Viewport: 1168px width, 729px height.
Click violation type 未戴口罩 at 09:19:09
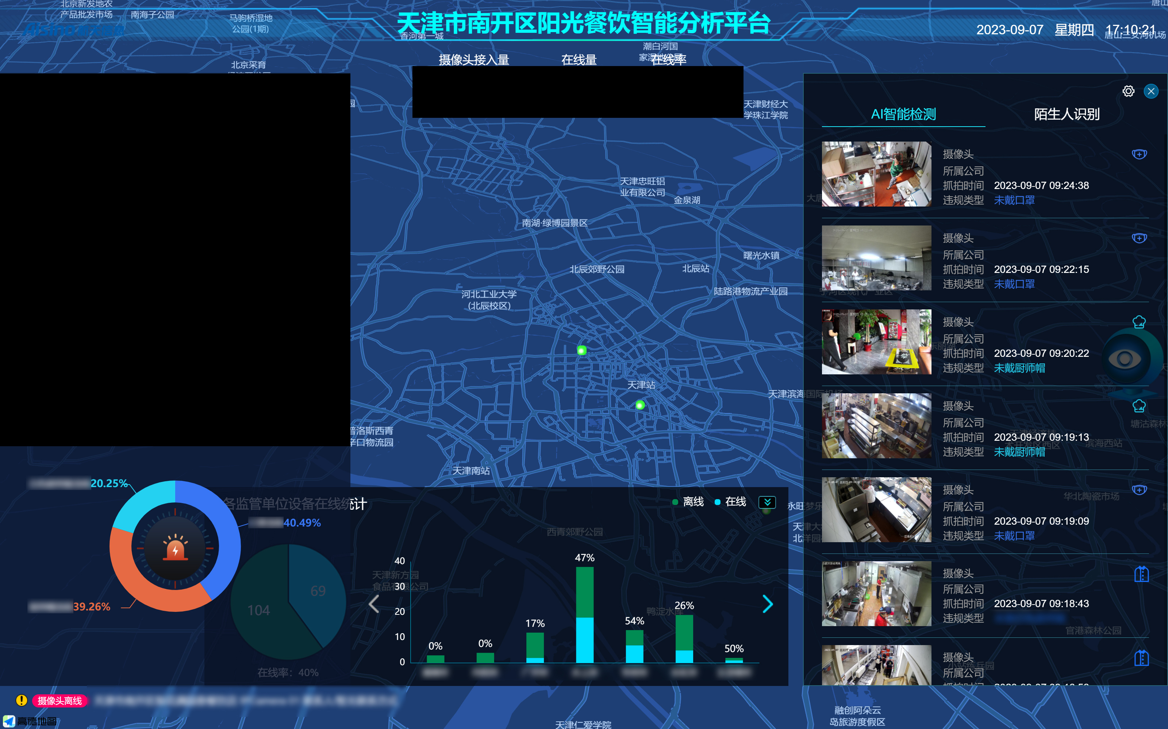click(x=1014, y=536)
